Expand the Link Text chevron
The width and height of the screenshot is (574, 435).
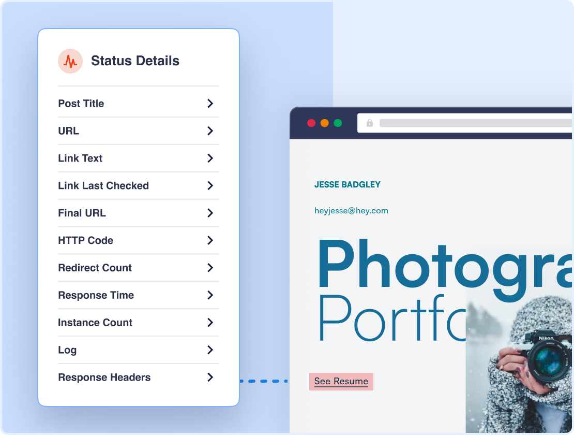(x=210, y=158)
